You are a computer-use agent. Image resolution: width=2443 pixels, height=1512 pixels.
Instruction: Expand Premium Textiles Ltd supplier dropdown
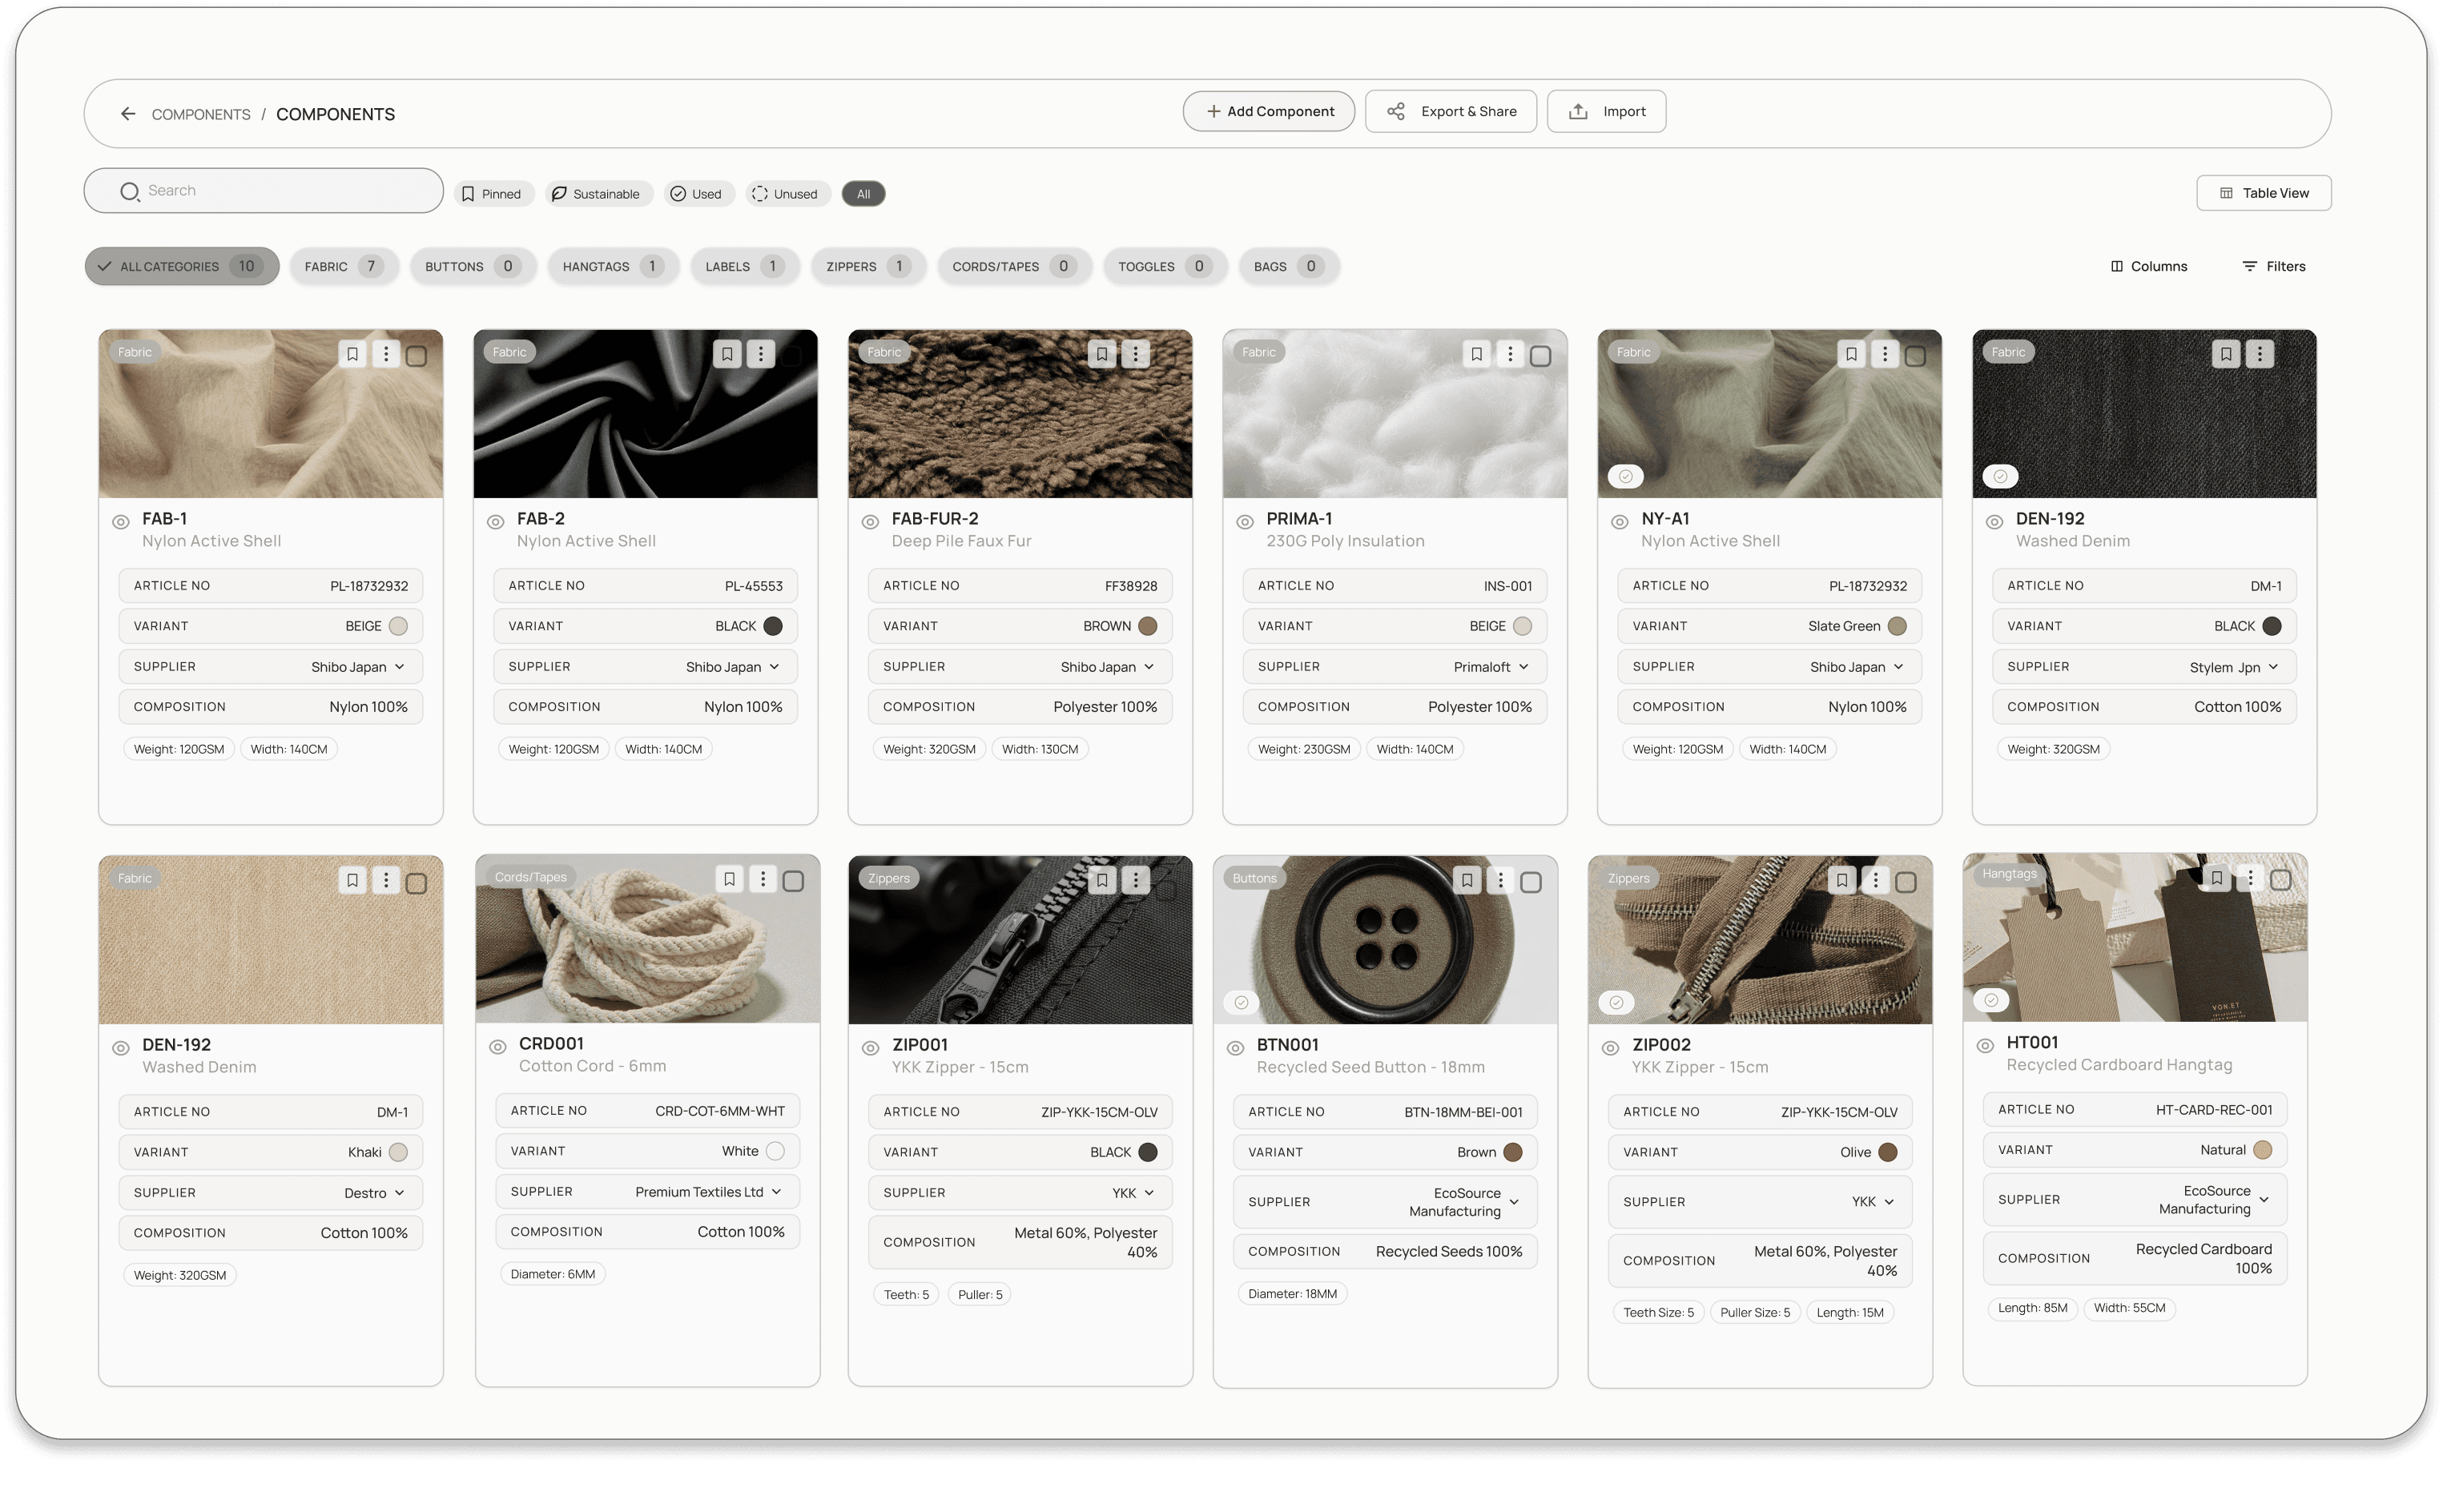click(776, 1192)
